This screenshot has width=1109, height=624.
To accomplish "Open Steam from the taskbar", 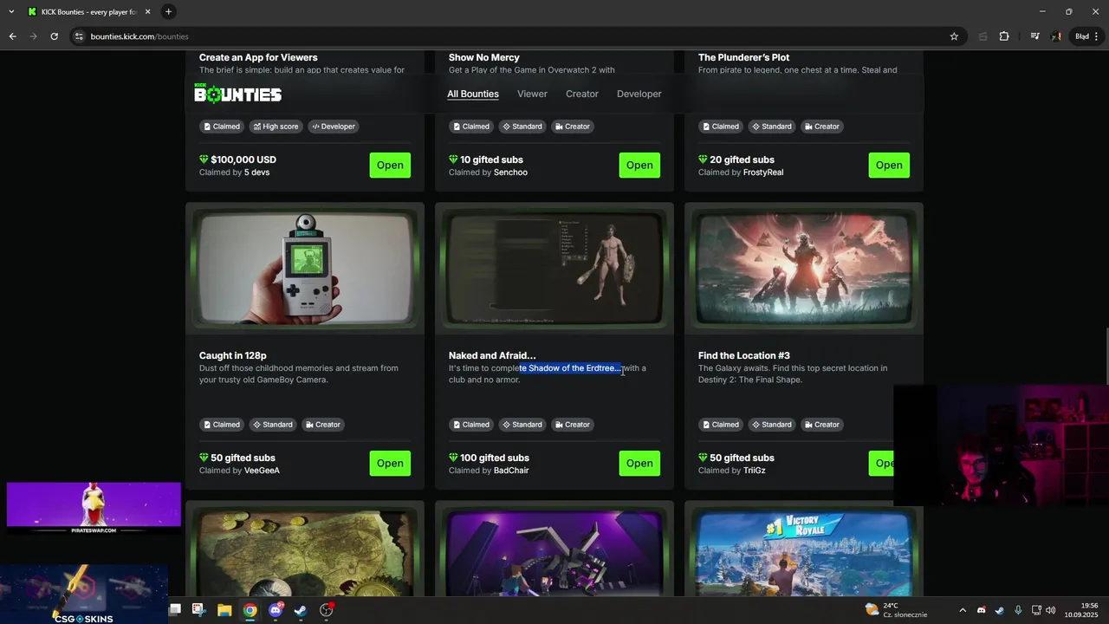I will tap(301, 609).
